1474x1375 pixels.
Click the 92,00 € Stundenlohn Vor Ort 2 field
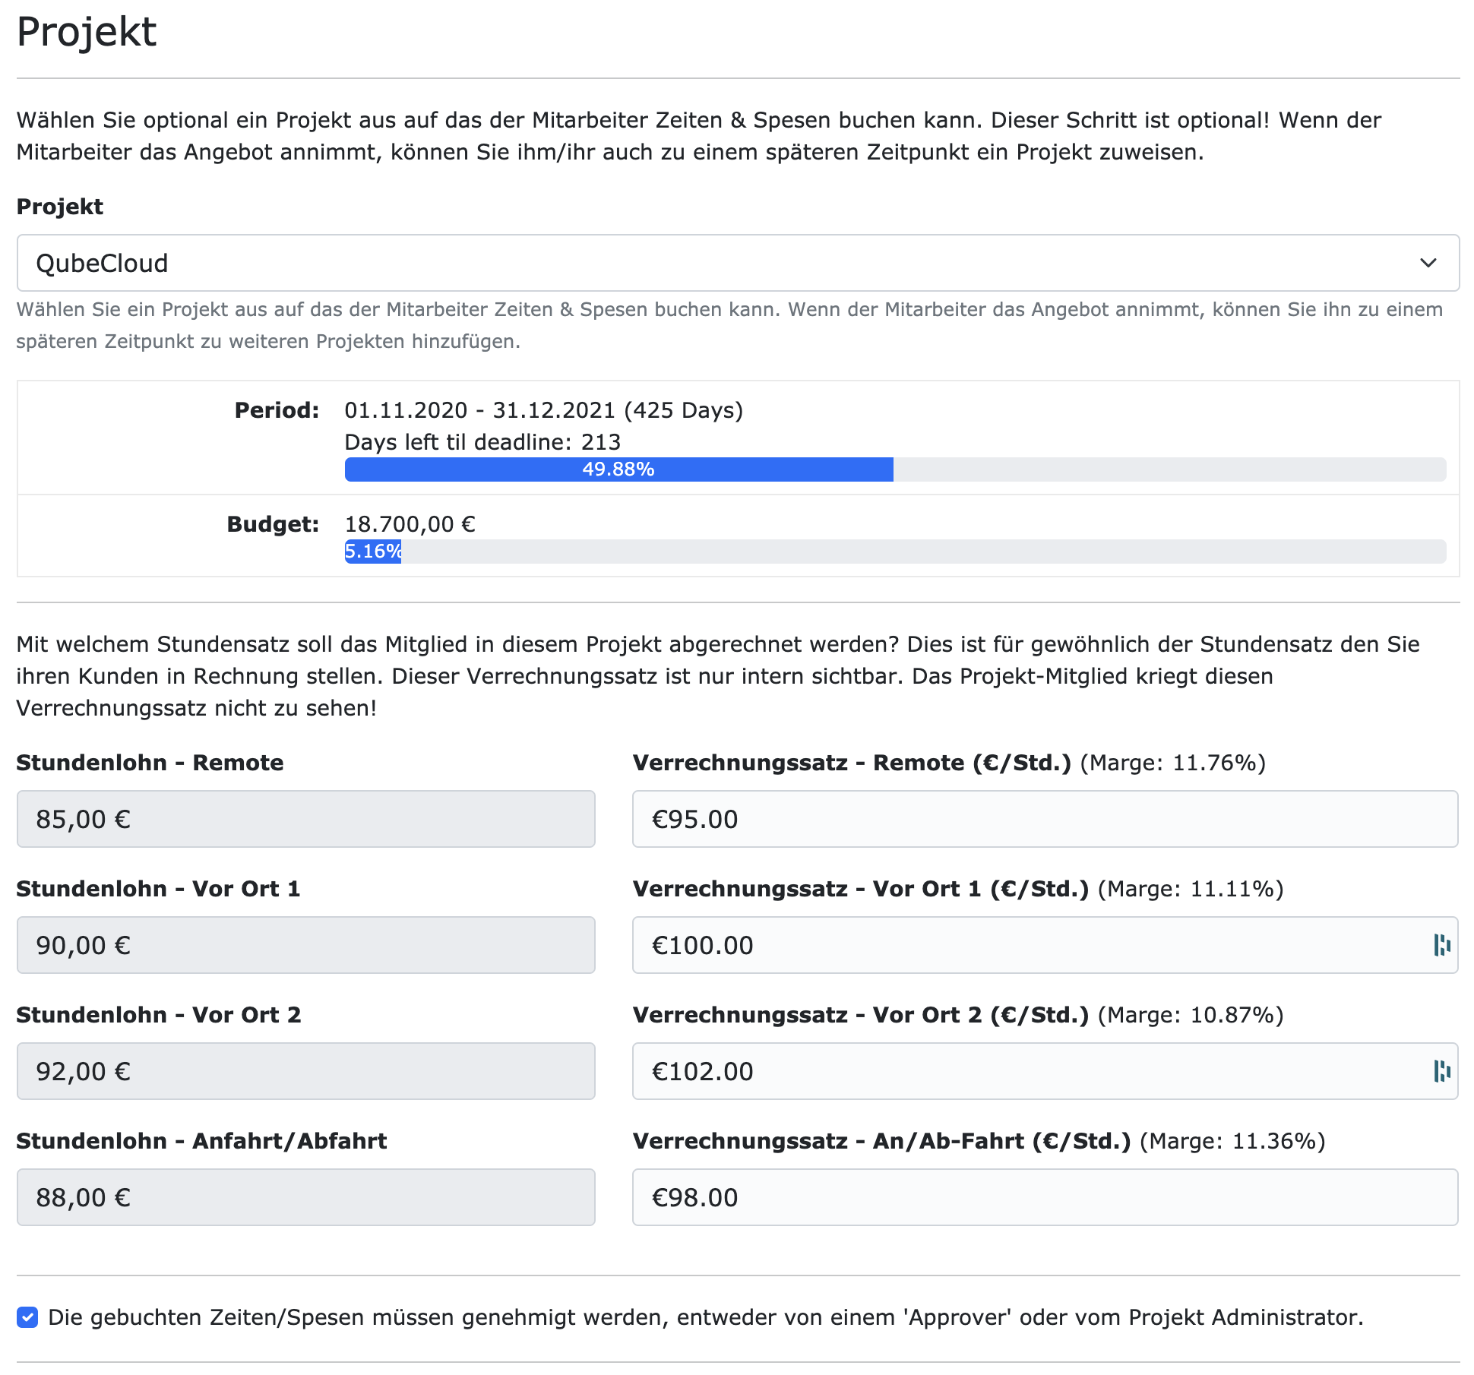coord(304,1070)
